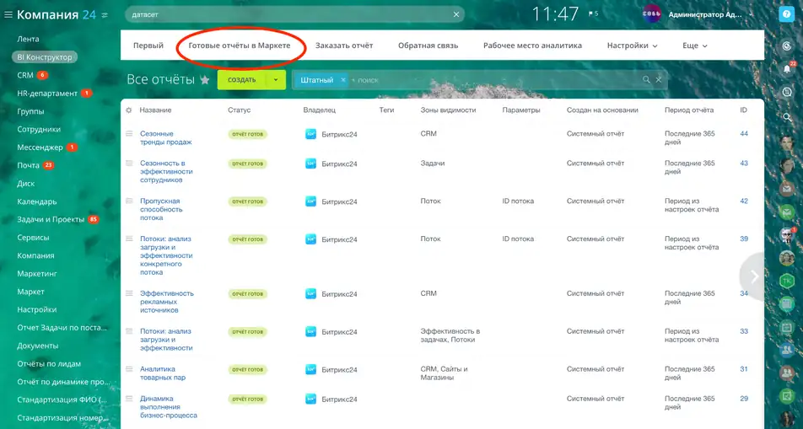This screenshot has height=429, width=803.
Task: Click the magnifier inside the report filter
Action: (x=646, y=80)
